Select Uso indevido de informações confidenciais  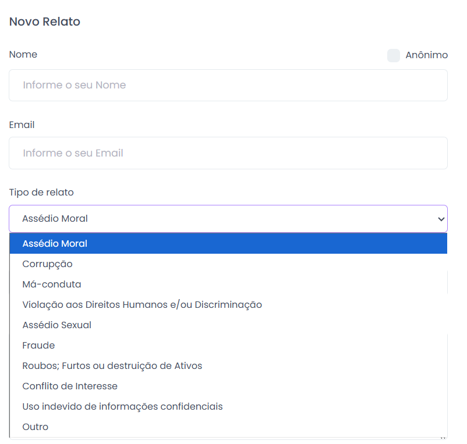[122, 407]
